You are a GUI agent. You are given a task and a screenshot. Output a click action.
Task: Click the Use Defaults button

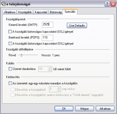[x=77, y=25]
